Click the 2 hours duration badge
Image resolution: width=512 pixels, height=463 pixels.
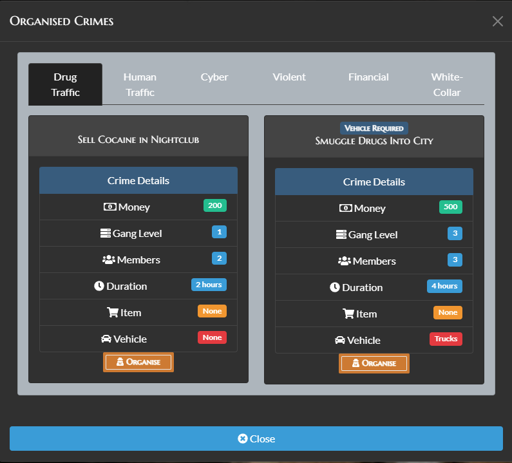(x=209, y=285)
